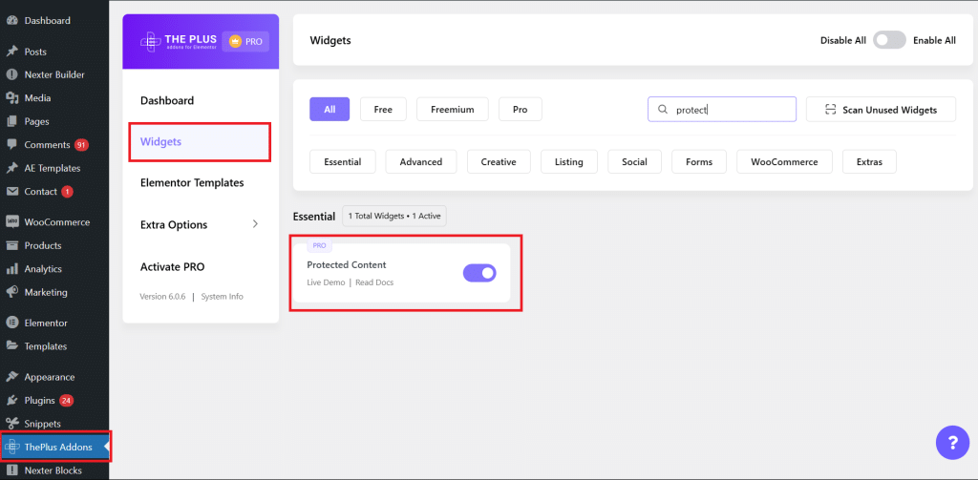Click the Contact envelope icon
The width and height of the screenshot is (978, 480).
pos(11,192)
